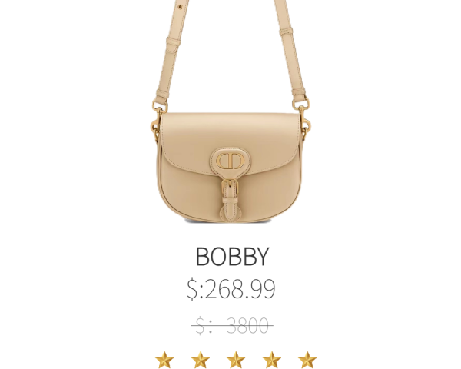Viewport: 461px width, 369px height.
Task: Open the beige handbag product image
Action: 230,111
